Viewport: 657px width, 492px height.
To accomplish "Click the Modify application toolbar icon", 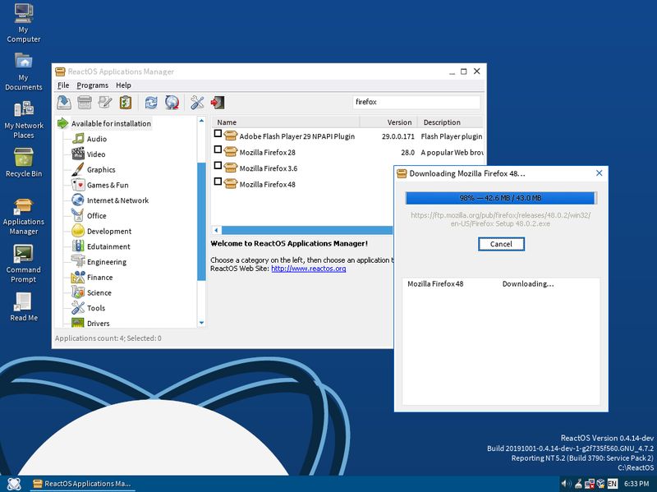I will click(104, 102).
